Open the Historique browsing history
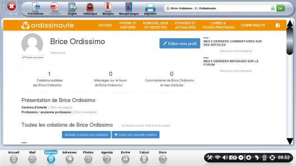 tap(90, 9)
